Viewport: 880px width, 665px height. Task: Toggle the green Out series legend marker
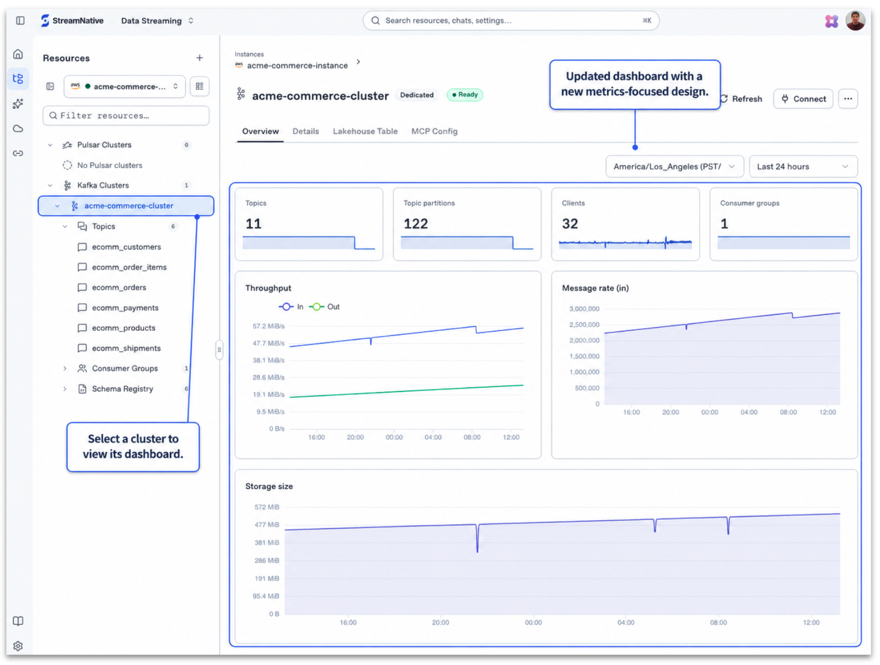(x=316, y=307)
